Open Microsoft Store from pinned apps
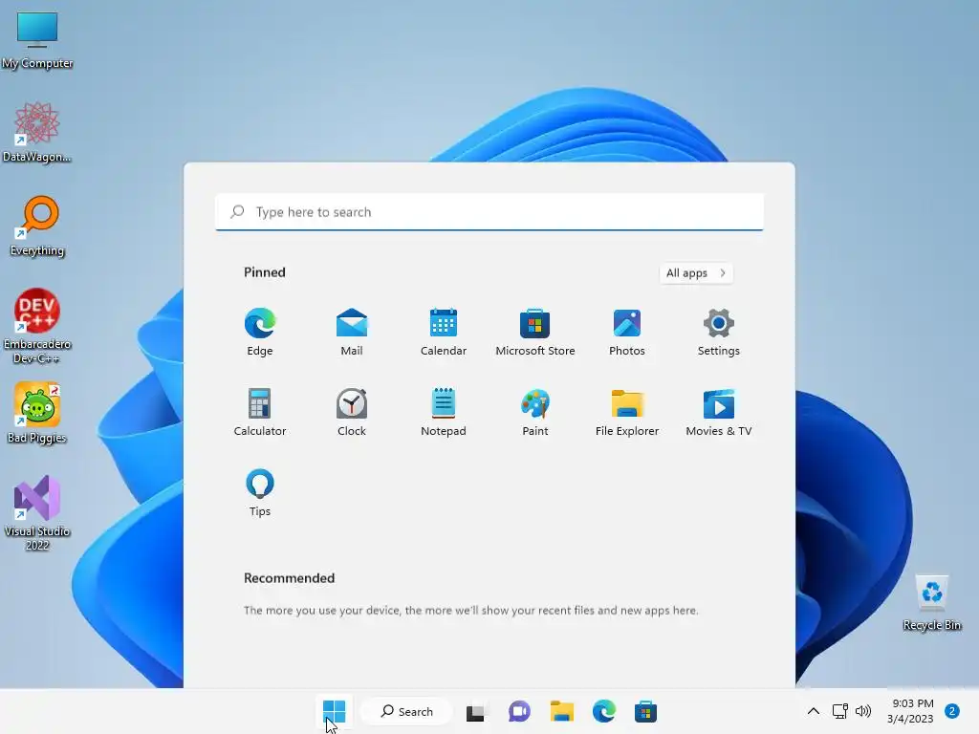 (535, 332)
